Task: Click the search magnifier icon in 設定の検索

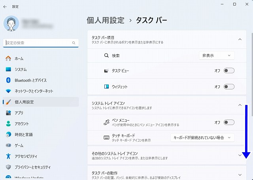Action: tap(74, 43)
